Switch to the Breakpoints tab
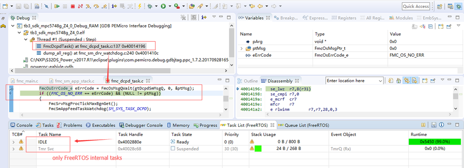The width and height of the screenshot is (464, 168). [x=286, y=18]
